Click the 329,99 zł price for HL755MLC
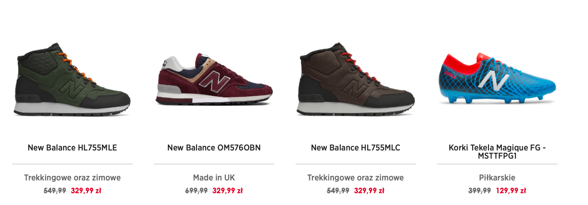This screenshot has width=588, height=205. 369,191
